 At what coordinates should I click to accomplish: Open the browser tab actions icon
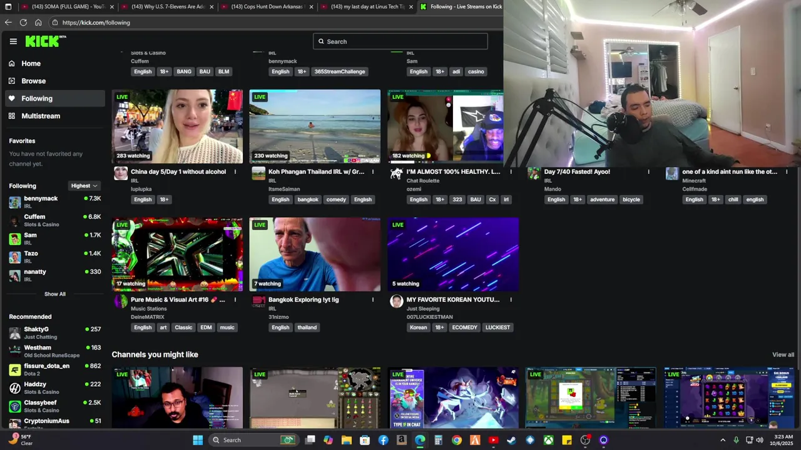click(8, 6)
